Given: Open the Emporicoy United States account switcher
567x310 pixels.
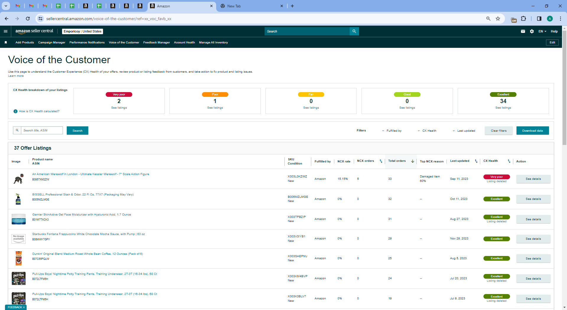Looking at the screenshot, I should (x=83, y=31).
